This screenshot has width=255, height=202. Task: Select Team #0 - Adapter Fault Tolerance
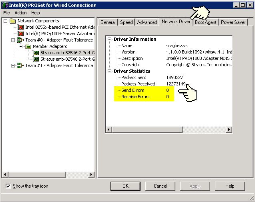59,40
